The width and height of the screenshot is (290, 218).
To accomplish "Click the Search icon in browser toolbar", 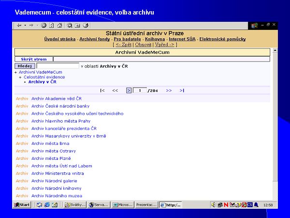I will (x=70, y=25).
